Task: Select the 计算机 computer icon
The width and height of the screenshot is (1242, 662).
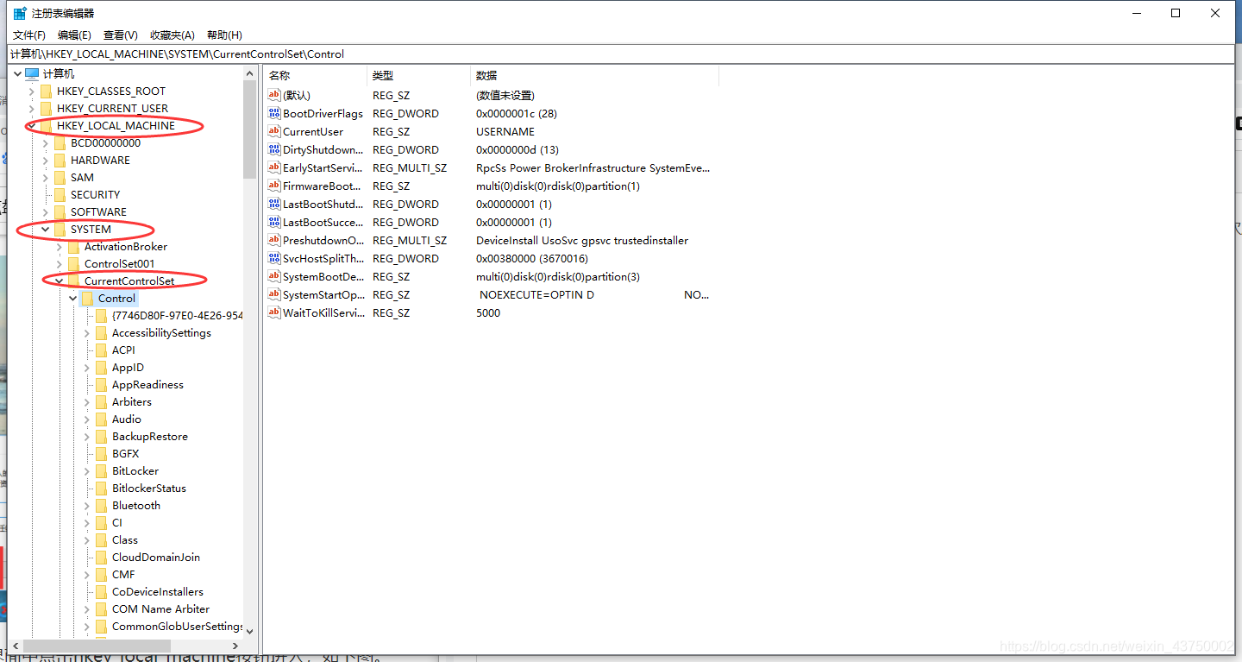Action: click(32, 74)
